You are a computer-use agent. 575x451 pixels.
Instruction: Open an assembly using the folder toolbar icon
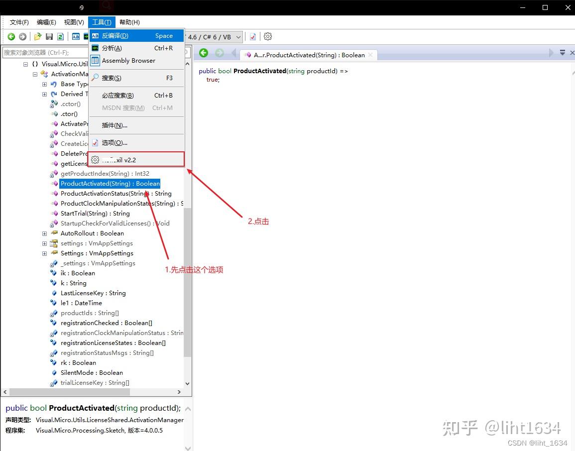37,36
